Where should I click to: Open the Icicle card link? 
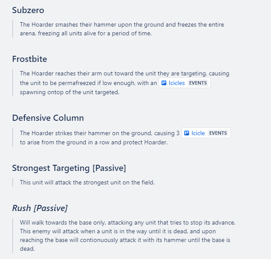[198, 133]
